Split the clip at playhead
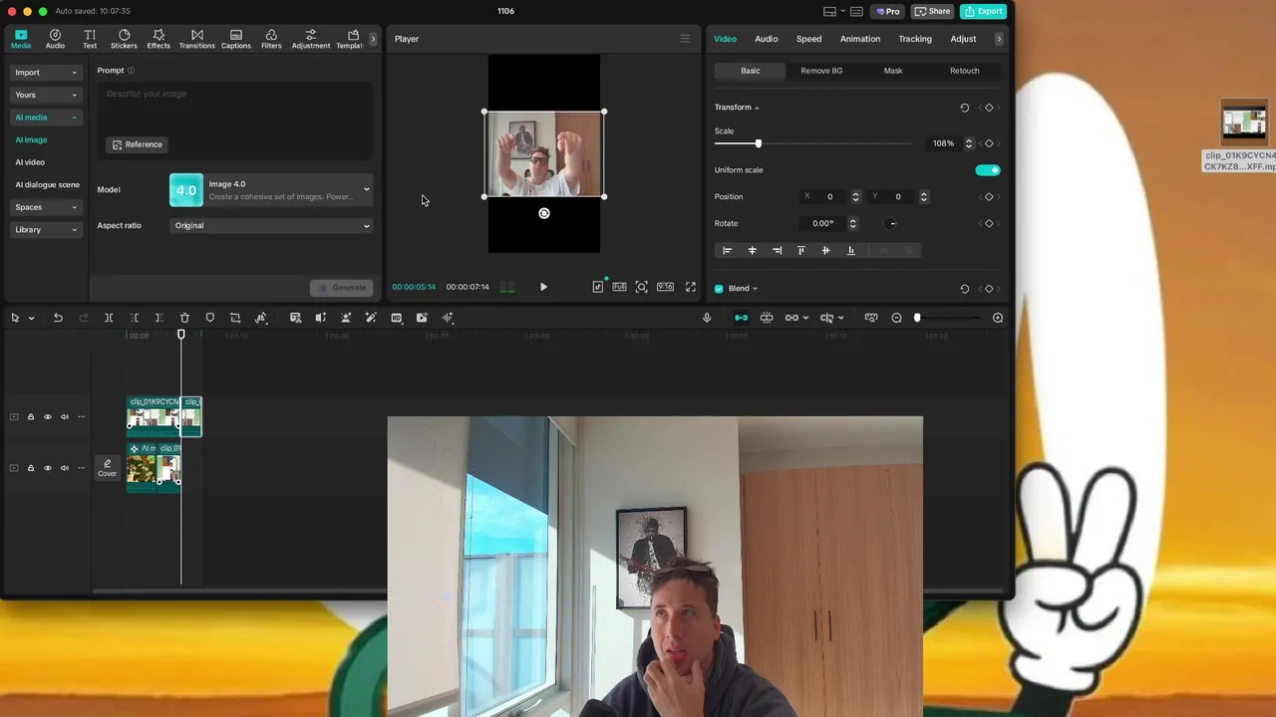 coord(109,318)
